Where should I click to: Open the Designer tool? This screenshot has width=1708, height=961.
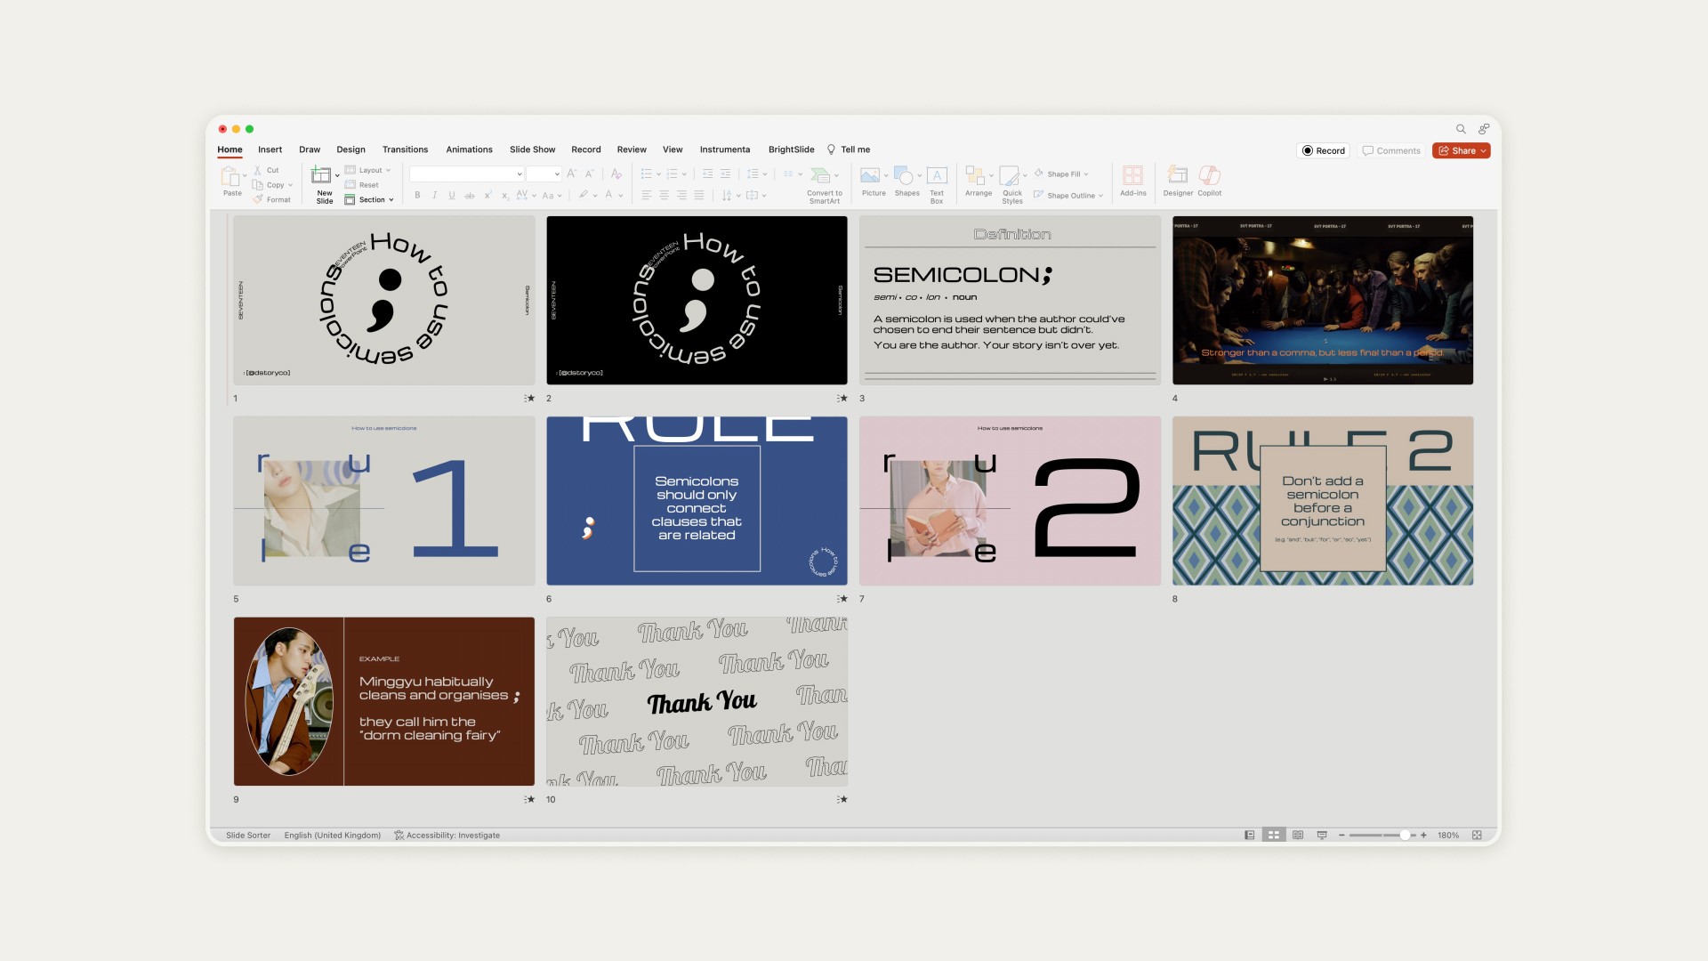[1177, 175]
